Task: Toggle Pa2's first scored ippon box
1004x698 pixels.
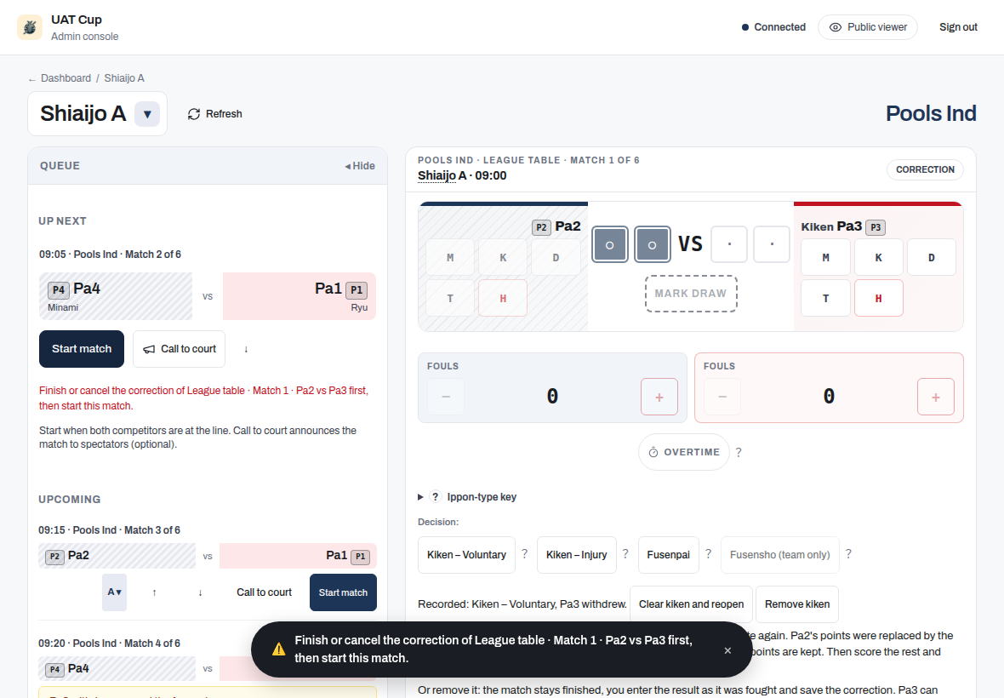Action: coord(609,244)
